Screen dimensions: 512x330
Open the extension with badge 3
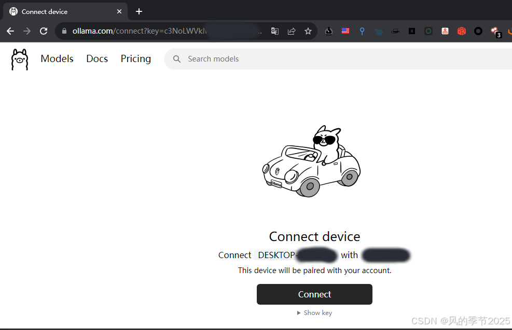coord(496,32)
